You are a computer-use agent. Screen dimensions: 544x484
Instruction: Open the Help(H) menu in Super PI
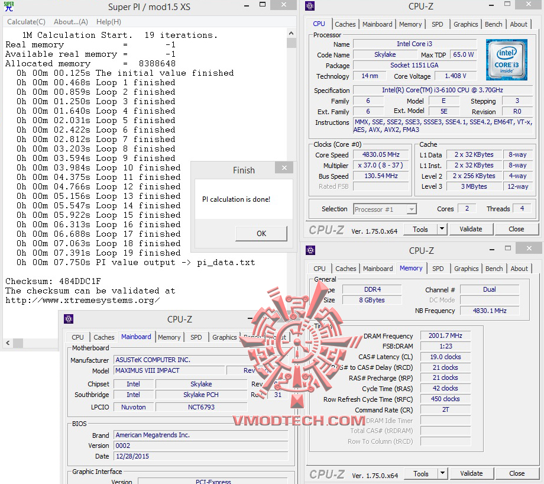point(109,22)
